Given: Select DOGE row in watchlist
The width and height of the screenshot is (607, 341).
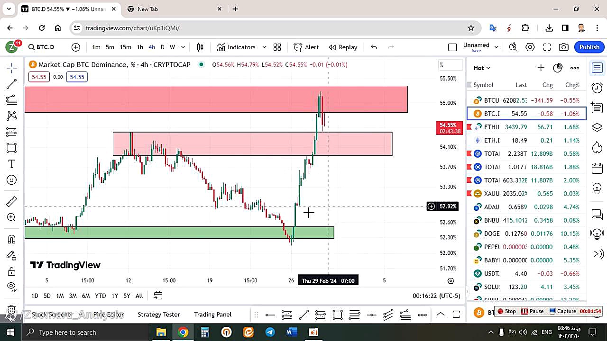Looking at the screenshot, I should 526,233.
